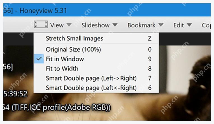Open the Bookmark menu label
This screenshot has width=214, height=124.
[x=141, y=25]
